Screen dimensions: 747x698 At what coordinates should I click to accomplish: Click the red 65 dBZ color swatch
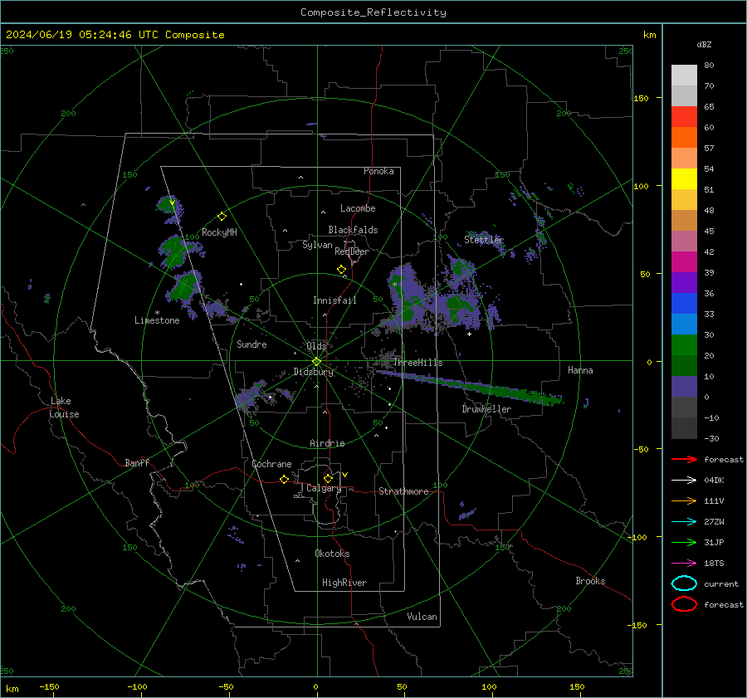pos(684,117)
